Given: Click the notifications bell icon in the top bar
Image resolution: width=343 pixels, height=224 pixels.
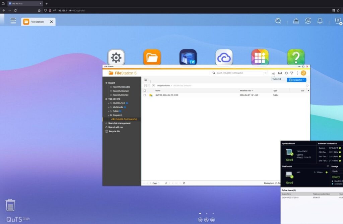Looking at the screenshot, I should [x=320, y=21].
